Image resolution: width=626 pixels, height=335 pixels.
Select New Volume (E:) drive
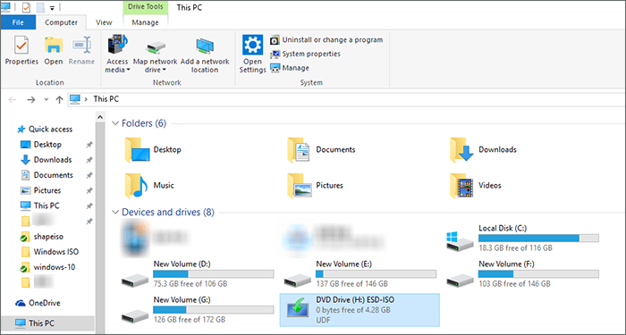click(360, 274)
